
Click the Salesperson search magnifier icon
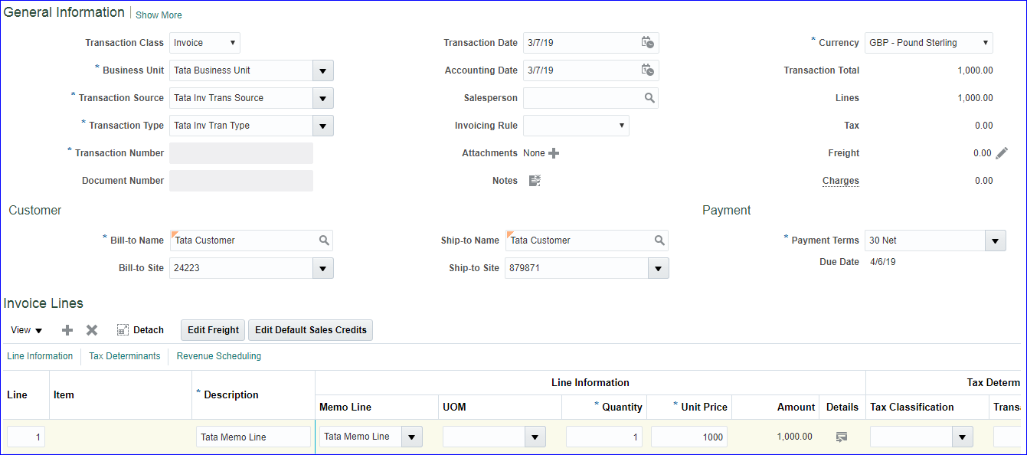pos(649,98)
